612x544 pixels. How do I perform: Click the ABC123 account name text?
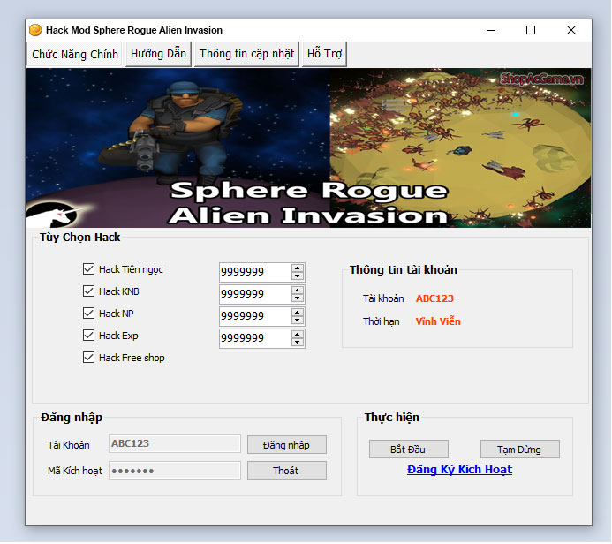pyautogui.click(x=434, y=298)
